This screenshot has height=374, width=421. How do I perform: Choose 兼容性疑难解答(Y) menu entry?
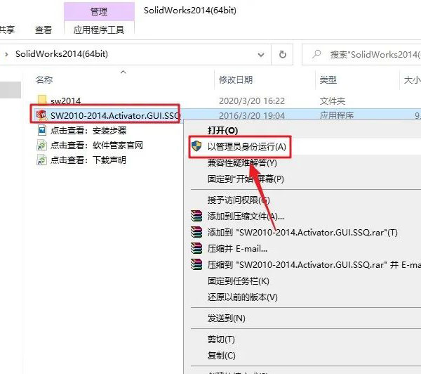click(242, 163)
